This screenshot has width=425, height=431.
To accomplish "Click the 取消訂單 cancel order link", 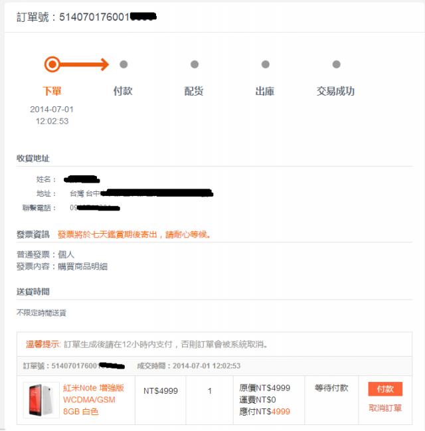I will 385,408.
